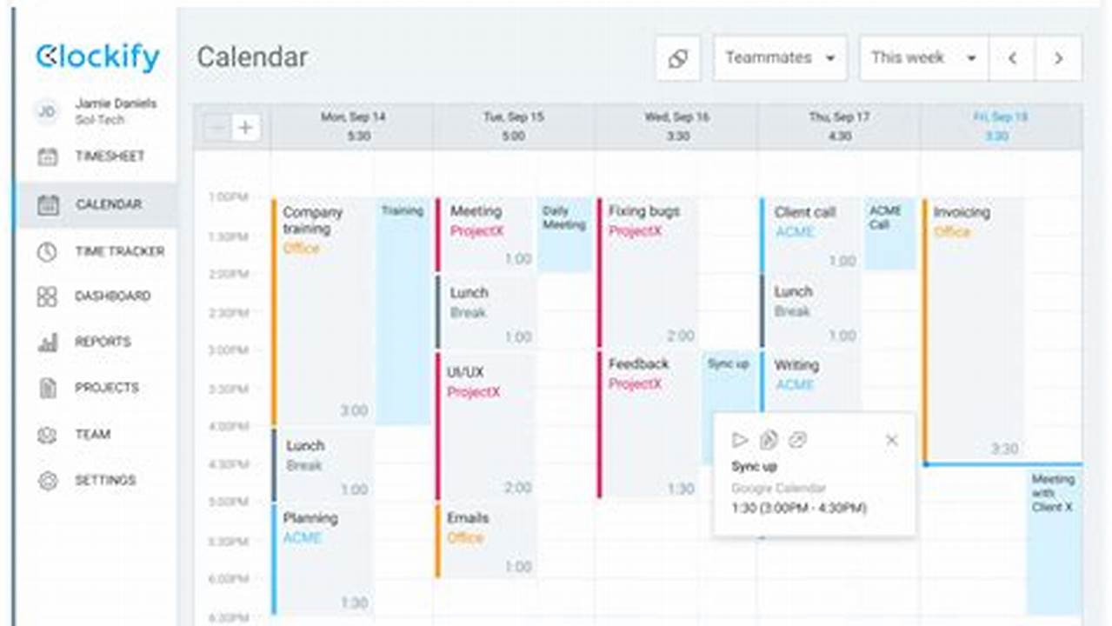Click the edit icon in the Sync up popup
The height and width of the screenshot is (626, 1112).
[x=770, y=440]
